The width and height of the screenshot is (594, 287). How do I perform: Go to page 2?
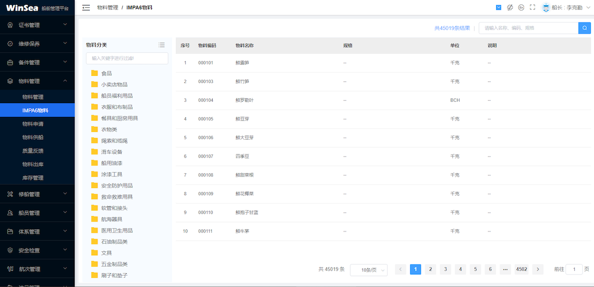(x=430, y=269)
